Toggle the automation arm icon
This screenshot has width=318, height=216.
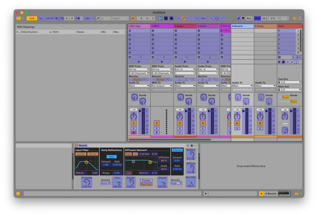click(183, 18)
